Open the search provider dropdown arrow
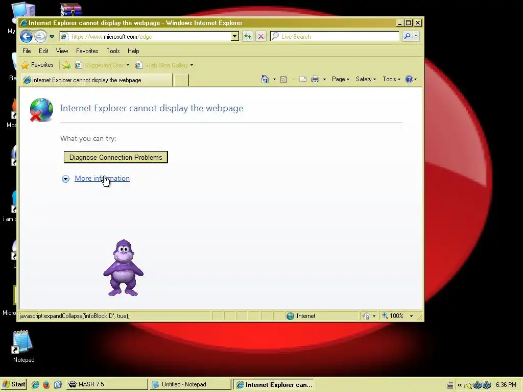The height and width of the screenshot is (392, 523). tap(416, 36)
